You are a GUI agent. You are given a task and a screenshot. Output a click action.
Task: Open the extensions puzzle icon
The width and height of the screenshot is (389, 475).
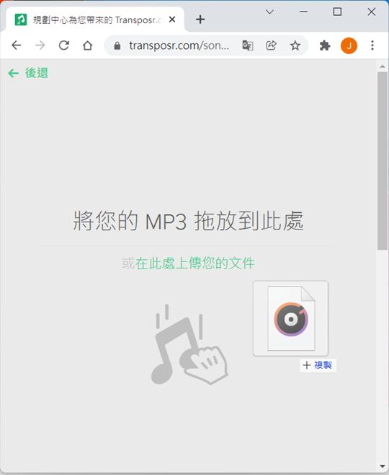point(325,45)
